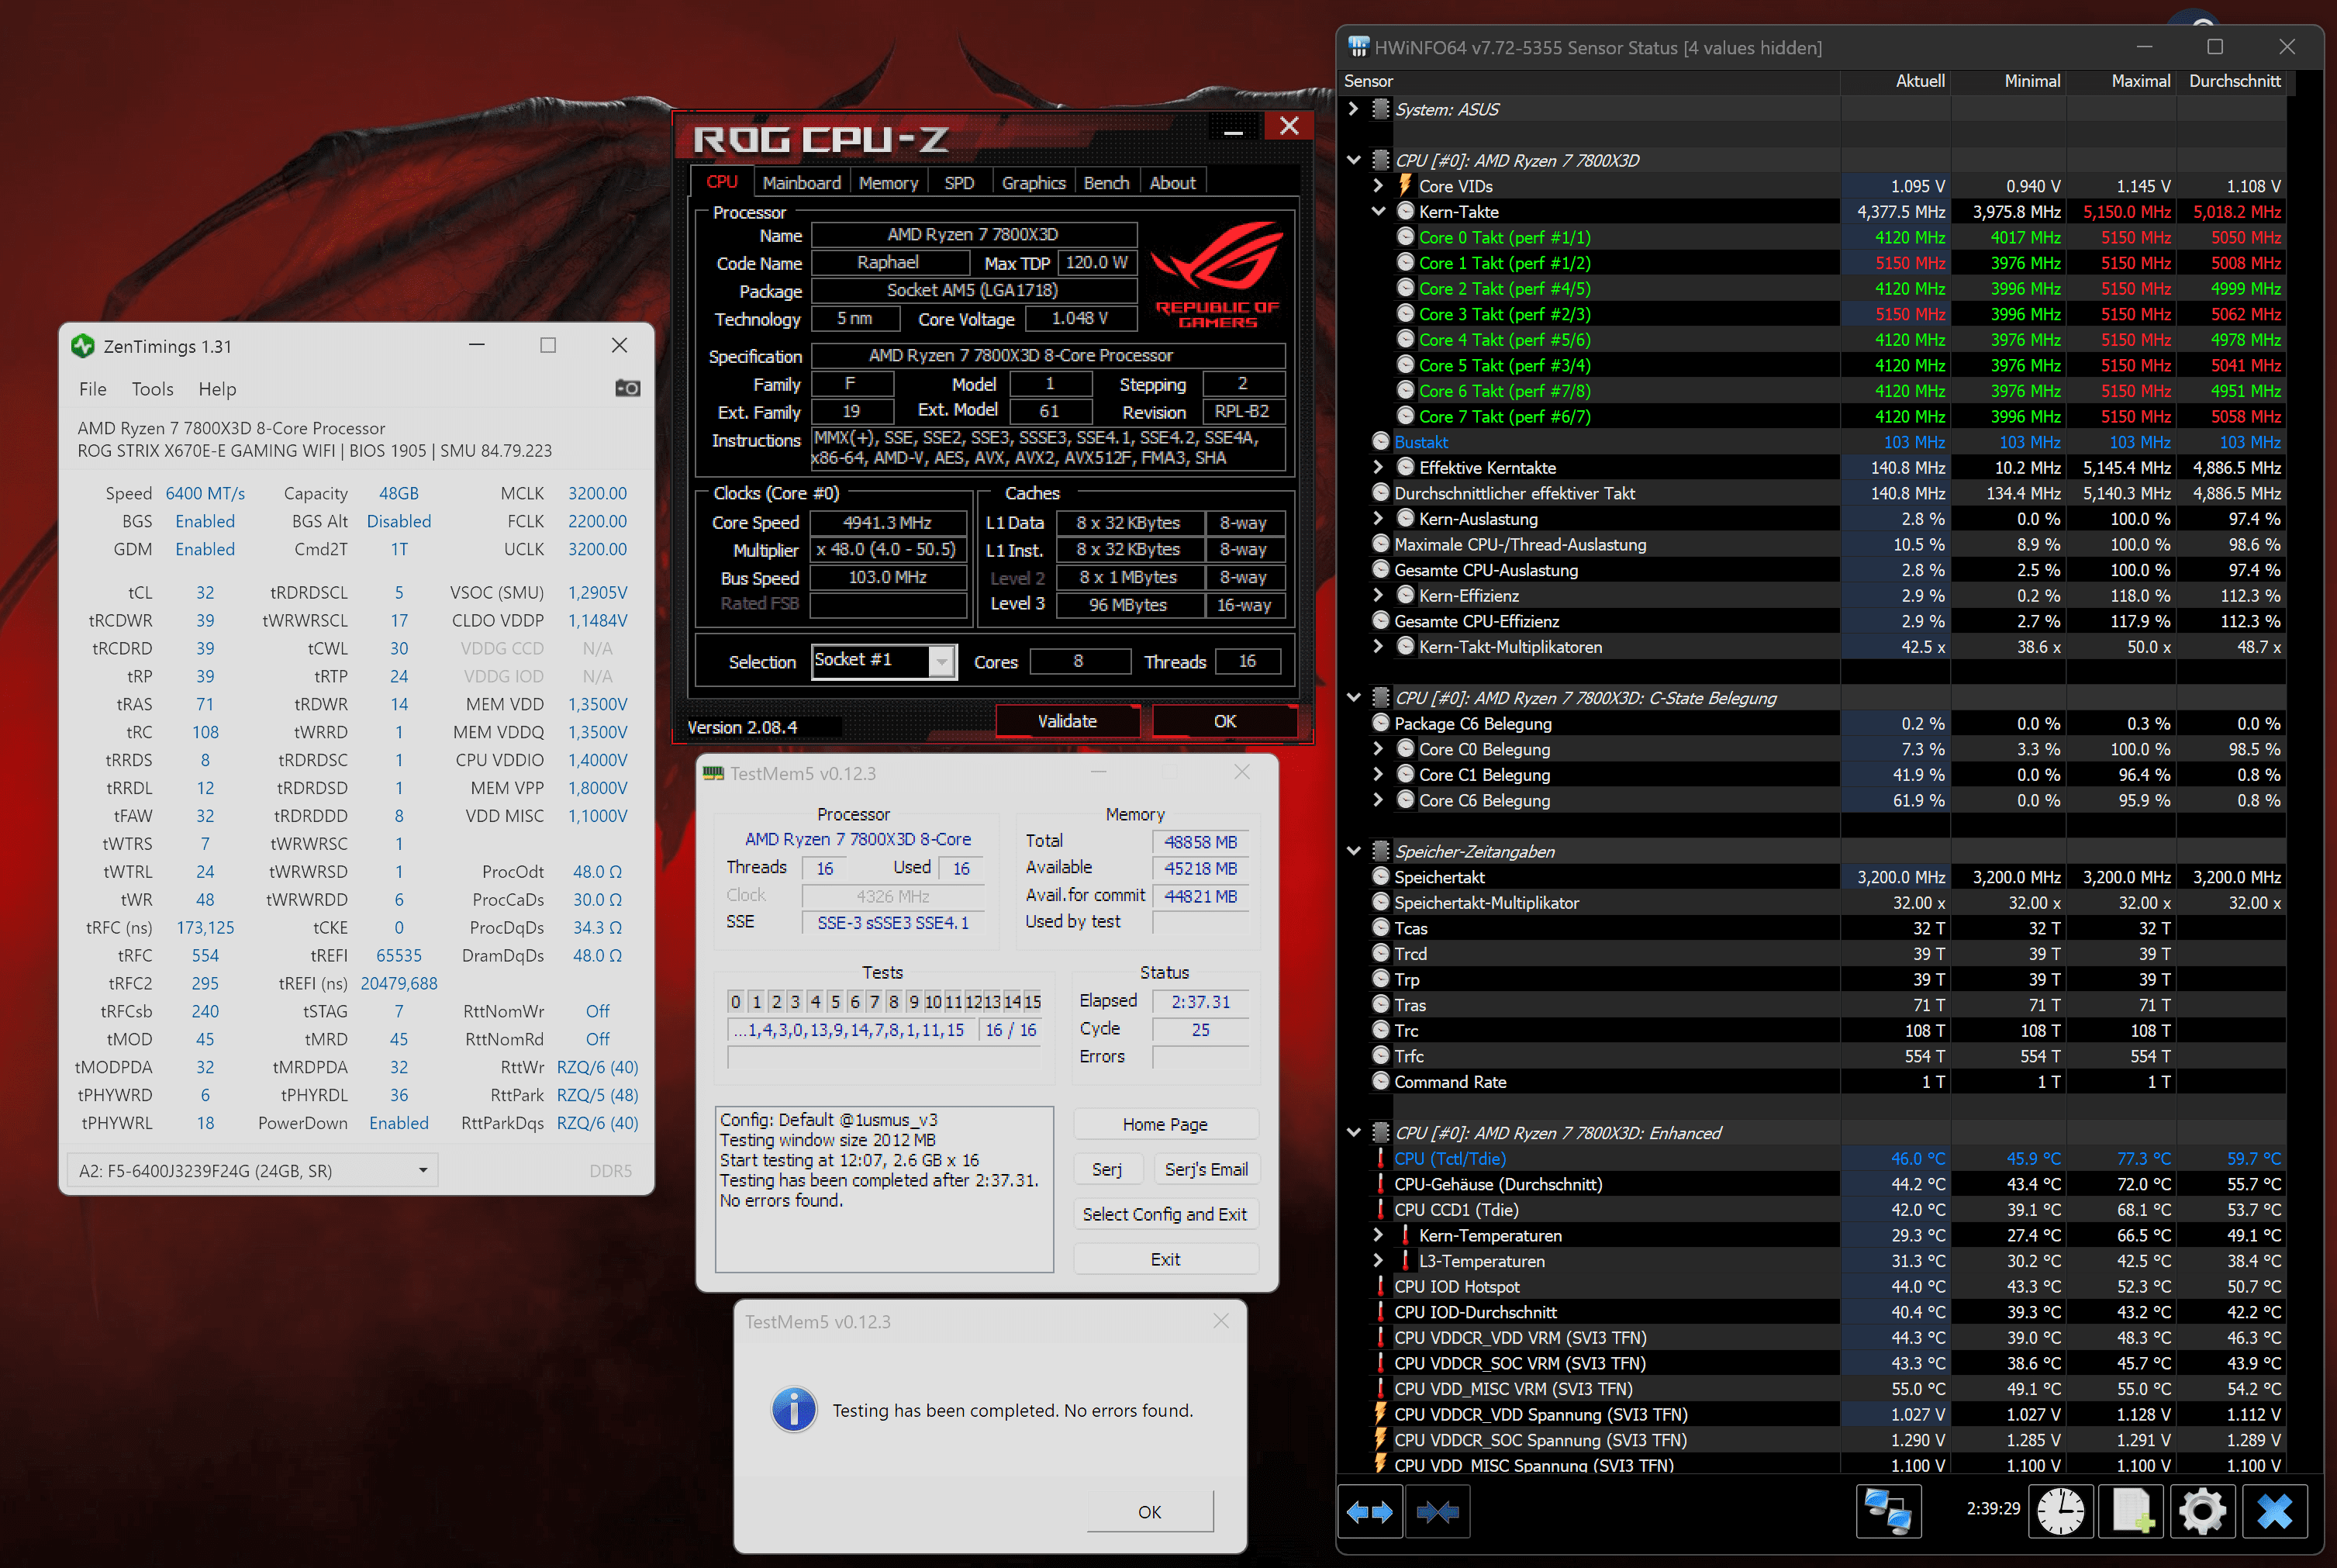2337x1568 pixels.
Task: Click Select Config and Exit button
Action: [x=1165, y=1214]
